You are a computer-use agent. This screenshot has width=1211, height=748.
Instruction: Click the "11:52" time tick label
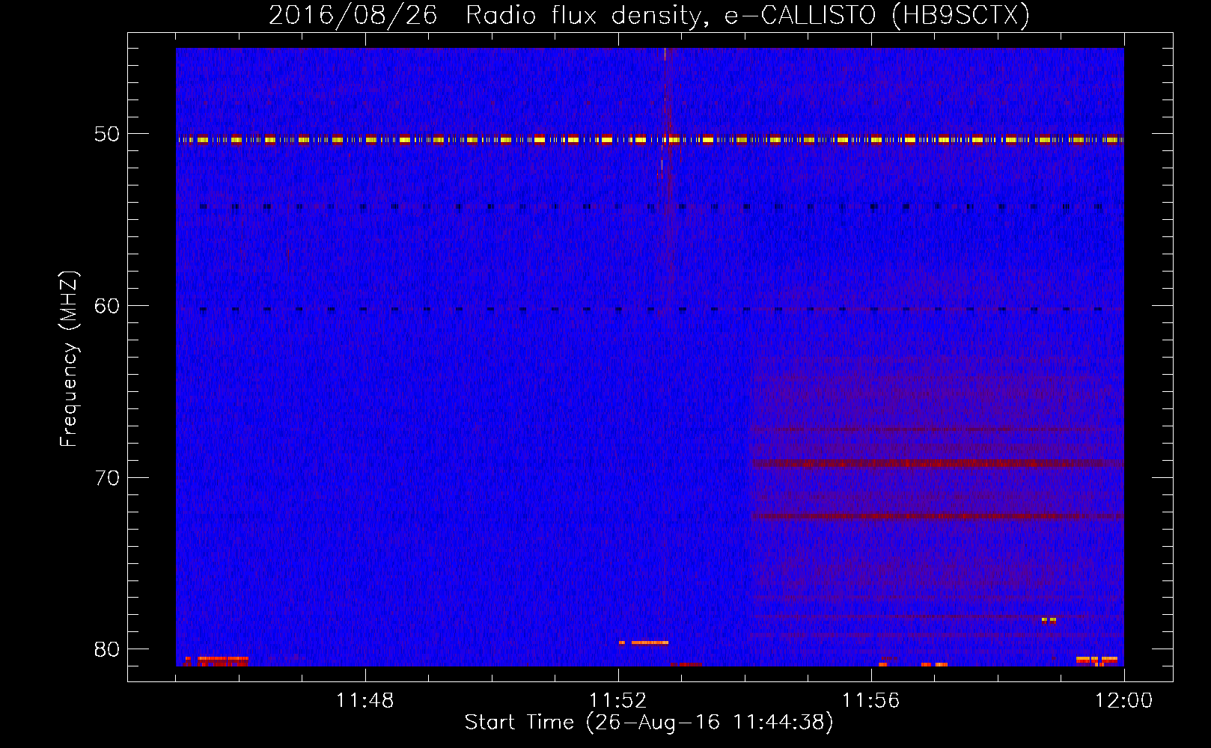click(617, 701)
